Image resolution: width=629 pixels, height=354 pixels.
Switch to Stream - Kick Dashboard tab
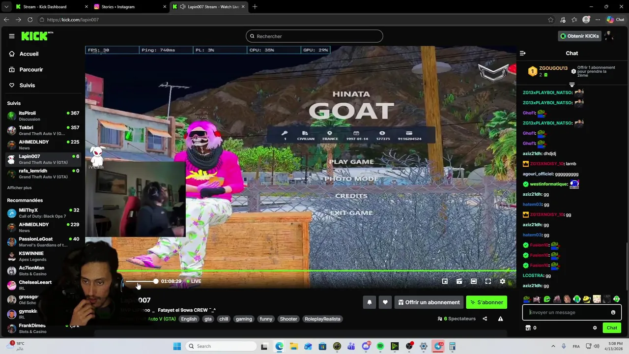pyautogui.click(x=52, y=7)
